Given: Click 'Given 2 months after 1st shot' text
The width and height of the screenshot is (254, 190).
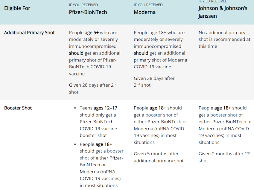Looking at the screenshot, I should pos(224,157).
